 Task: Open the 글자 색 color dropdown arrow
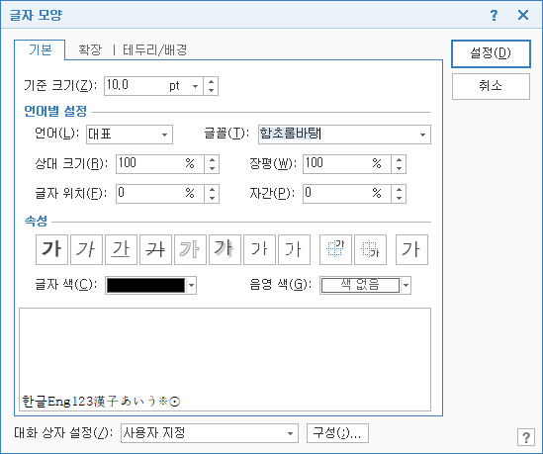tap(191, 285)
